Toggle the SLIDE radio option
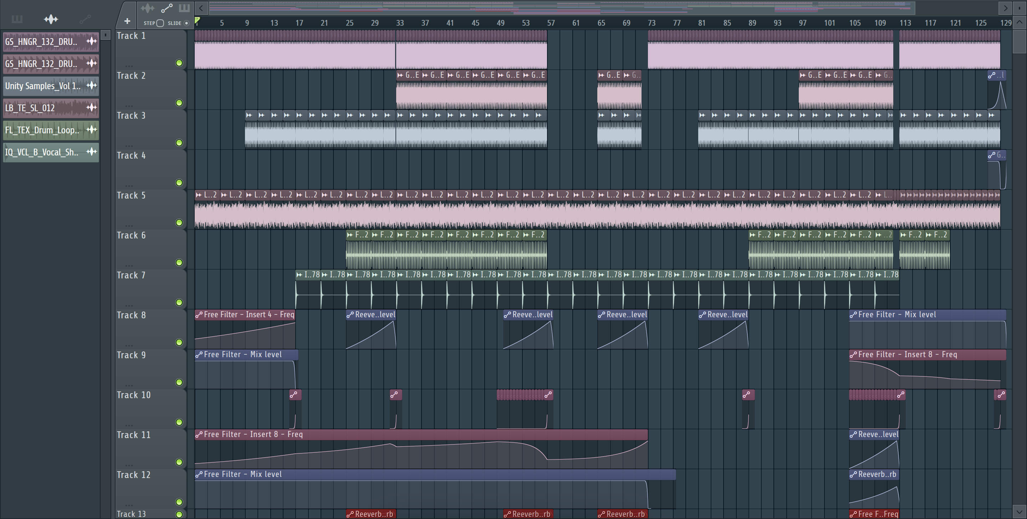1027x519 pixels. [x=186, y=23]
